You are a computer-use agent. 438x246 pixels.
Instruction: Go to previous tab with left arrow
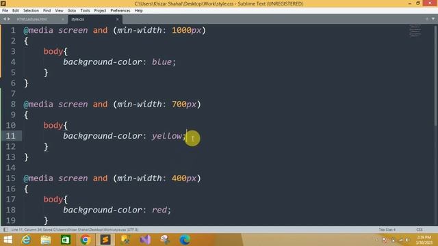click(x=5, y=19)
